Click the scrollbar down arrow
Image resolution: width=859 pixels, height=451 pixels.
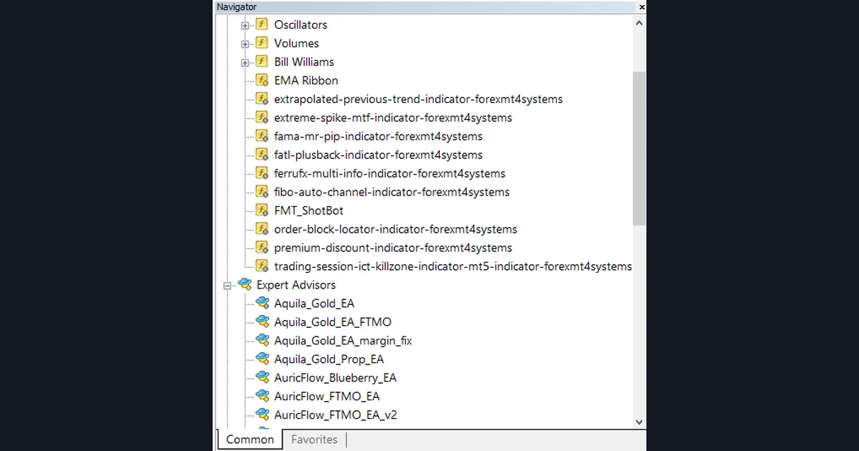pos(639,422)
